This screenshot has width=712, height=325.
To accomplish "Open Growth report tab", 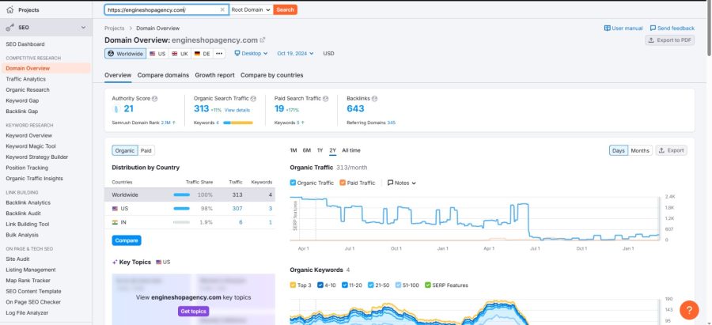I will point(214,75).
